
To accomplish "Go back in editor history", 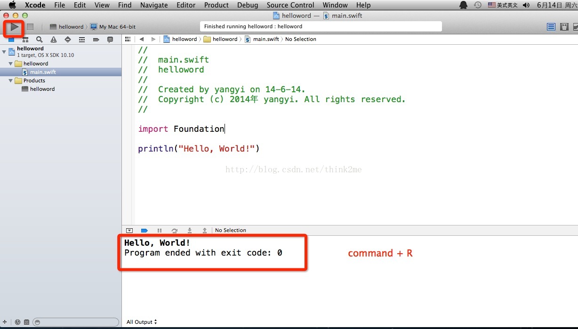I will (141, 39).
